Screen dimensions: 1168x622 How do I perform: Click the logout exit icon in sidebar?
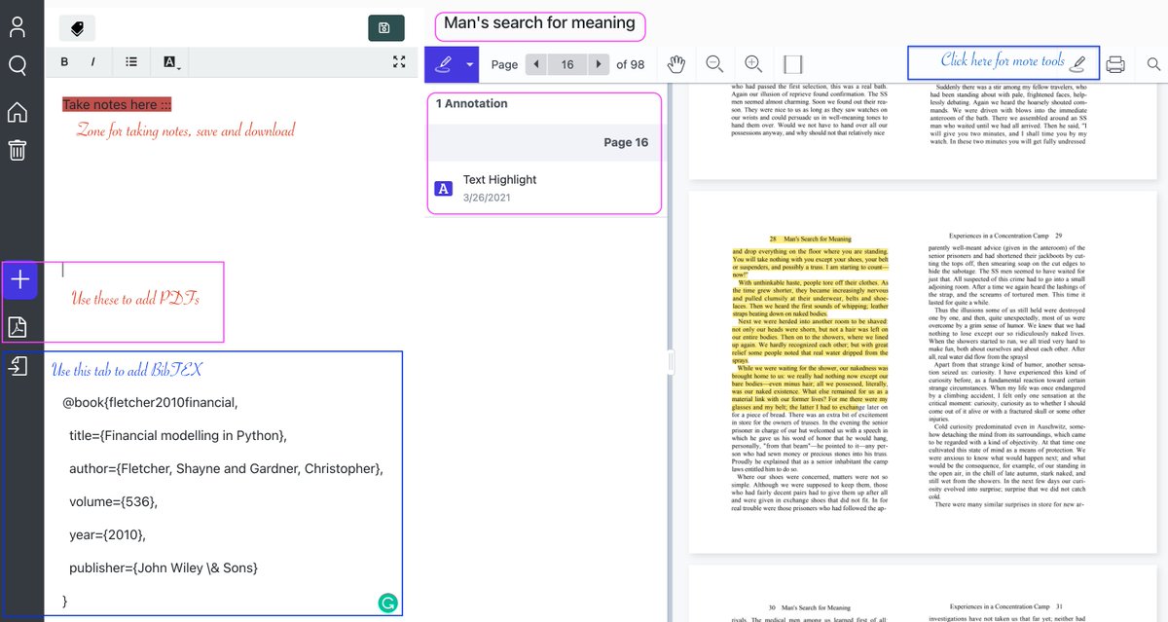(18, 366)
